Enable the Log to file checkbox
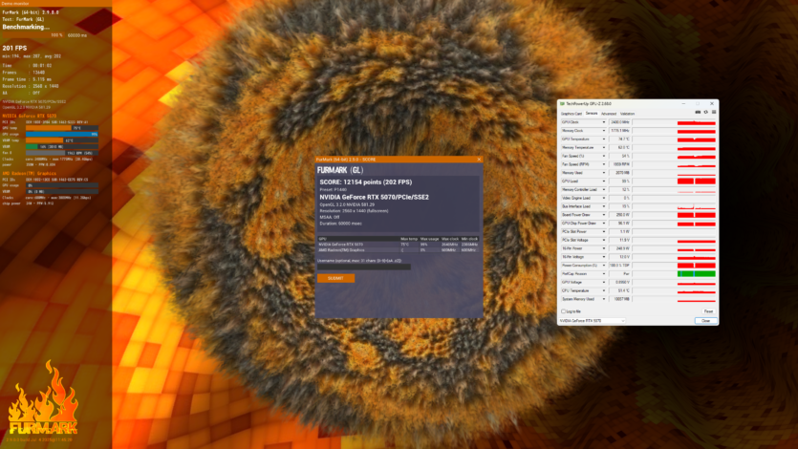 (562, 311)
